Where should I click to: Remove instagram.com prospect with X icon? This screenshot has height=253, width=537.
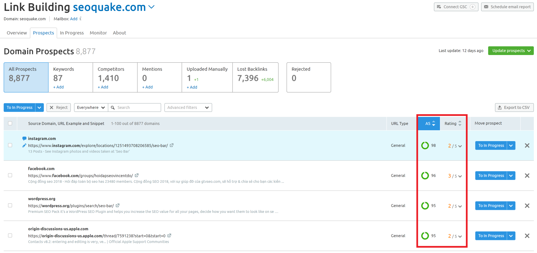[x=527, y=145]
